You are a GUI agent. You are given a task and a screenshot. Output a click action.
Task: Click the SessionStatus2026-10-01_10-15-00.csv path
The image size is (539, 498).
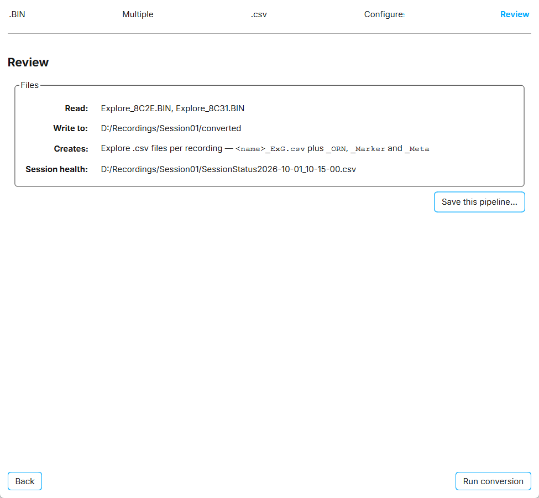(x=228, y=169)
